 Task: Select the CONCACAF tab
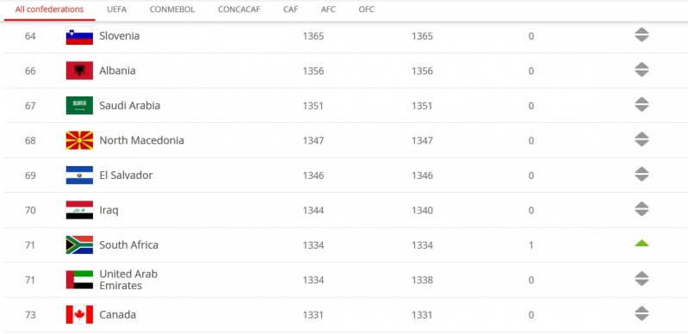[239, 9]
